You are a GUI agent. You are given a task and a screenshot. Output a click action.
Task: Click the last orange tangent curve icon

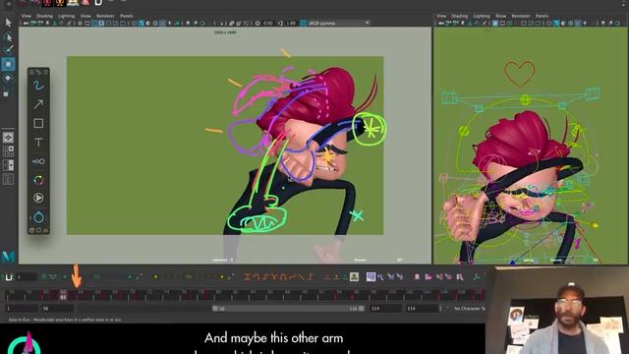[311, 276]
